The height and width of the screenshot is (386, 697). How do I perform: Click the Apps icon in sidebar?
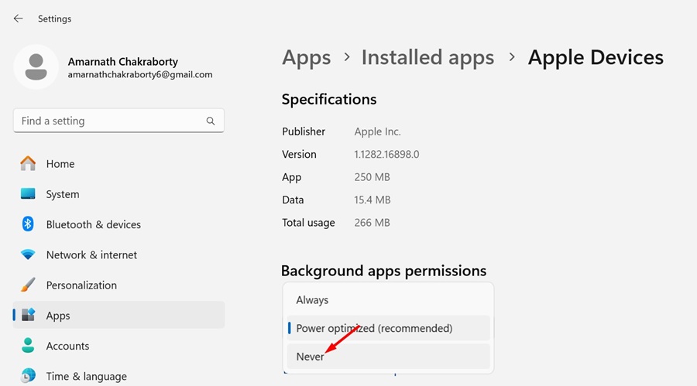click(x=29, y=316)
